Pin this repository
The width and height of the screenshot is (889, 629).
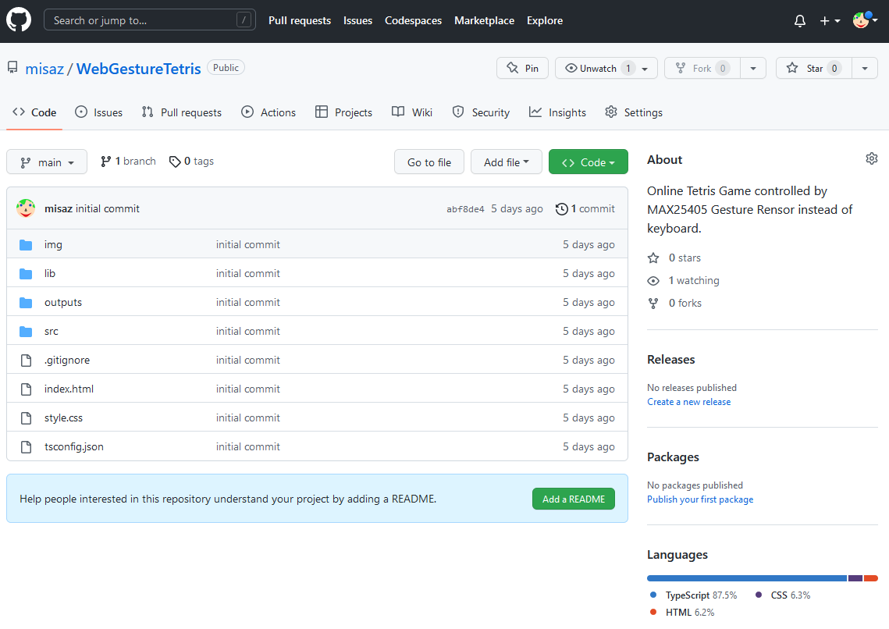click(x=522, y=69)
